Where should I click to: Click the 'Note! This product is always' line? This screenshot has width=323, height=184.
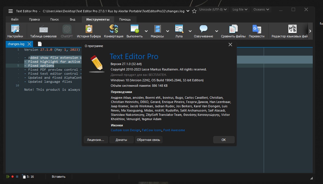52,90
